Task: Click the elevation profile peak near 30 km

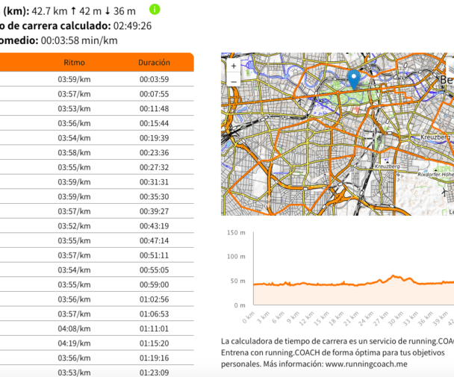Action: (394, 277)
